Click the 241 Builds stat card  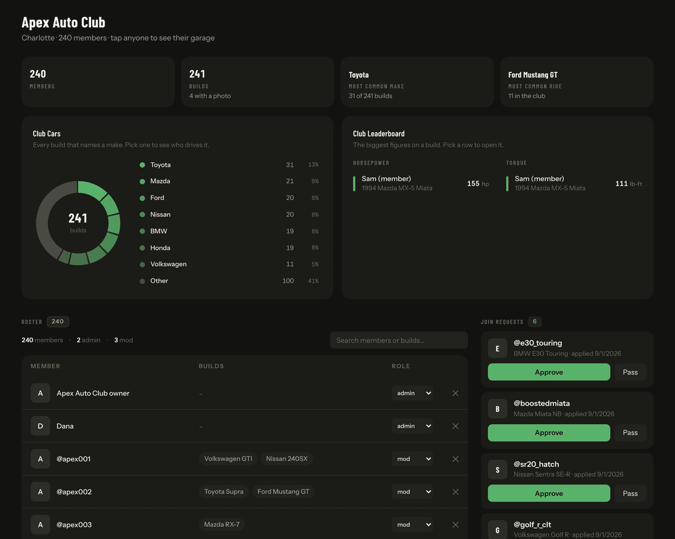[x=257, y=82]
